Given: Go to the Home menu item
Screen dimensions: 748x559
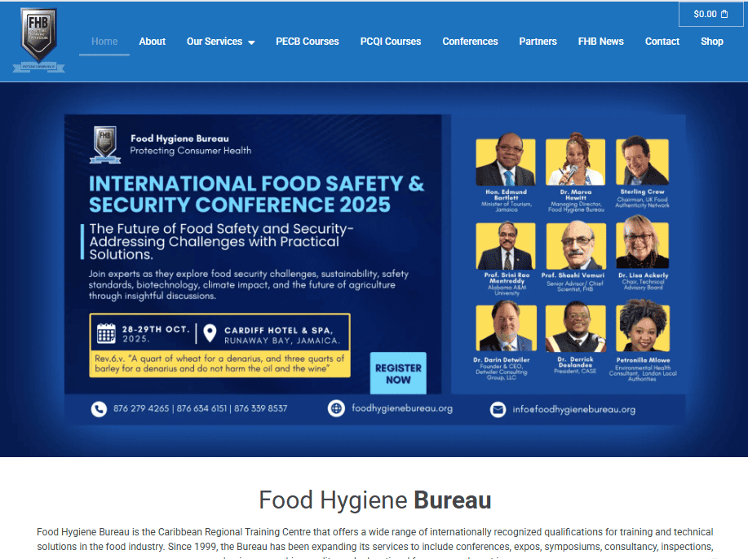Looking at the screenshot, I should point(104,42).
